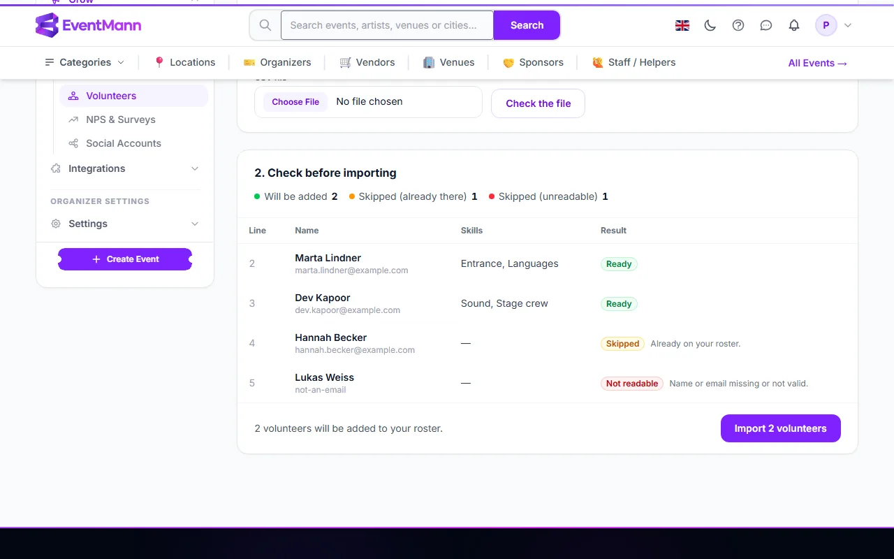
Task: Expand the Integrations section chevron
Action: pos(195,168)
